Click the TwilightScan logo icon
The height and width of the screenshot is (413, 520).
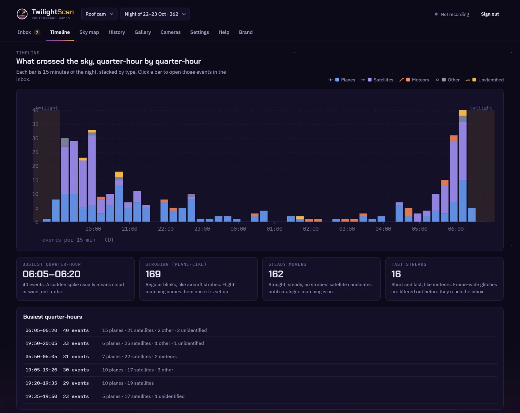tap(22, 14)
